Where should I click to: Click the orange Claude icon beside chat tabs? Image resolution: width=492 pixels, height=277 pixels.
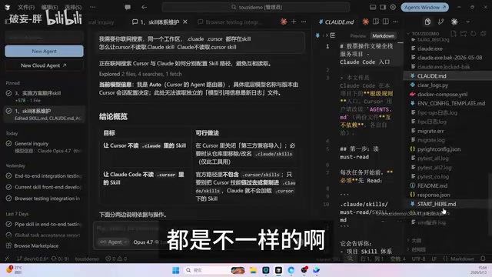pos(284,22)
